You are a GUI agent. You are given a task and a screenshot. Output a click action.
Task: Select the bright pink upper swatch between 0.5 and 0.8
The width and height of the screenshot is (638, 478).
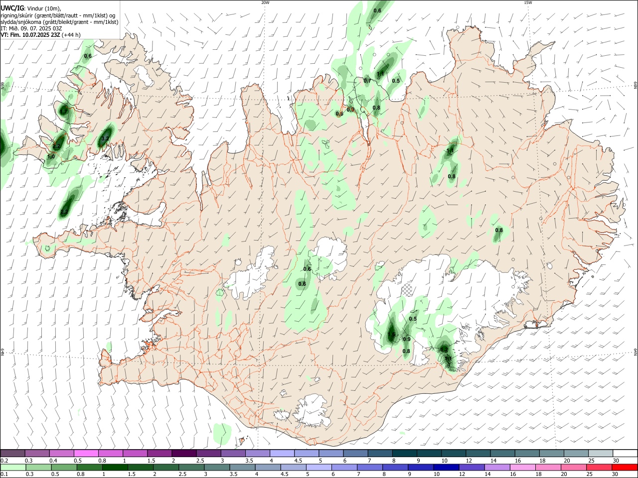(86, 453)
